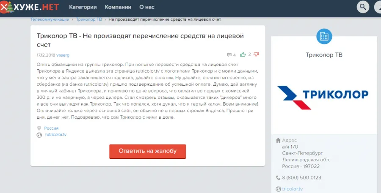This screenshot has height=193, width=381.
Task: Click the like count 2
Action: point(249,54)
